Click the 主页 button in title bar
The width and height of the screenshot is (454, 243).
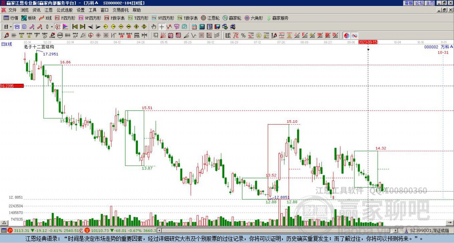tap(430, 3)
